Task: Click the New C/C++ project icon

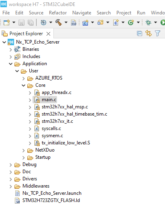Action: [85, 22]
